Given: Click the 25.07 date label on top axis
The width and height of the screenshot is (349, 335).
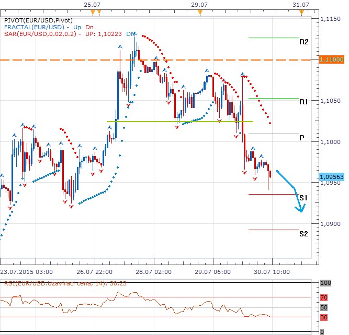Looking at the screenshot, I should tap(92, 5).
